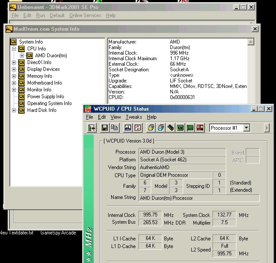Click the red motherboard toolbar icon
The height and width of the screenshot is (263, 276).
(200, 128)
